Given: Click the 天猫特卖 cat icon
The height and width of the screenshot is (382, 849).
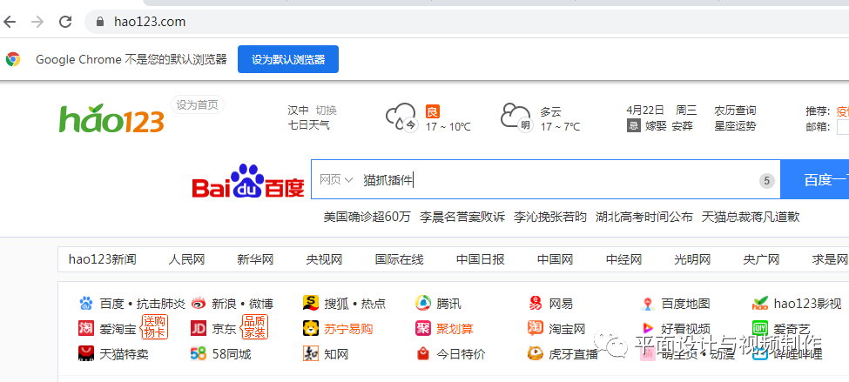Looking at the screenshot, I should tap(86, 354).
